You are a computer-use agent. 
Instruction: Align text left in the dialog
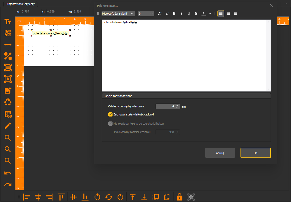221,14
